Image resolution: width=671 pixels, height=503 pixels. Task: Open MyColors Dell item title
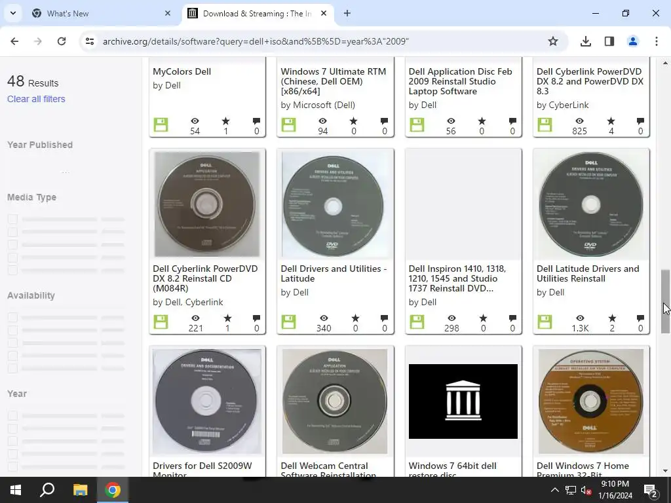coord(182,71)
